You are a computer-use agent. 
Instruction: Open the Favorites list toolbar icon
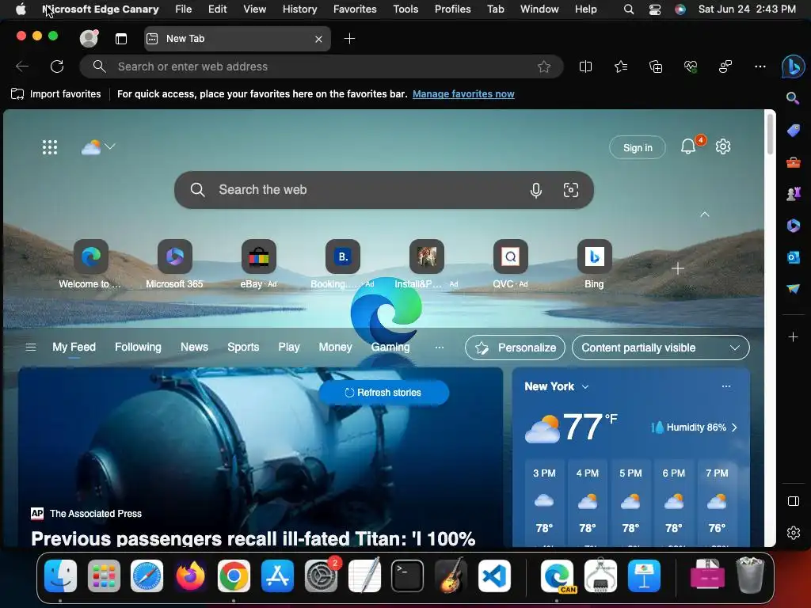[621, 66]
